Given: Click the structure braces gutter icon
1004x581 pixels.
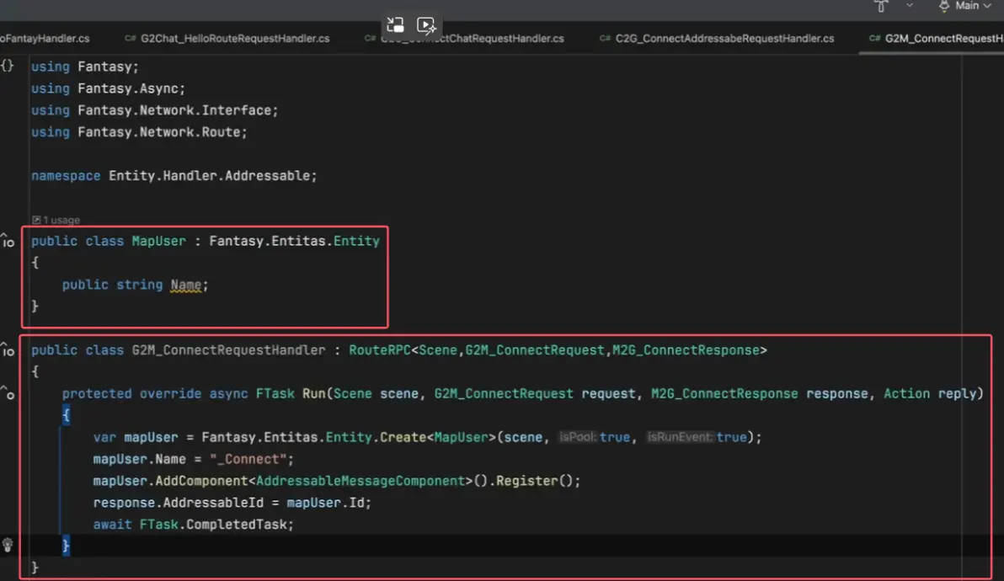Looking at the screenshot, I should click(x=7, y=66).
